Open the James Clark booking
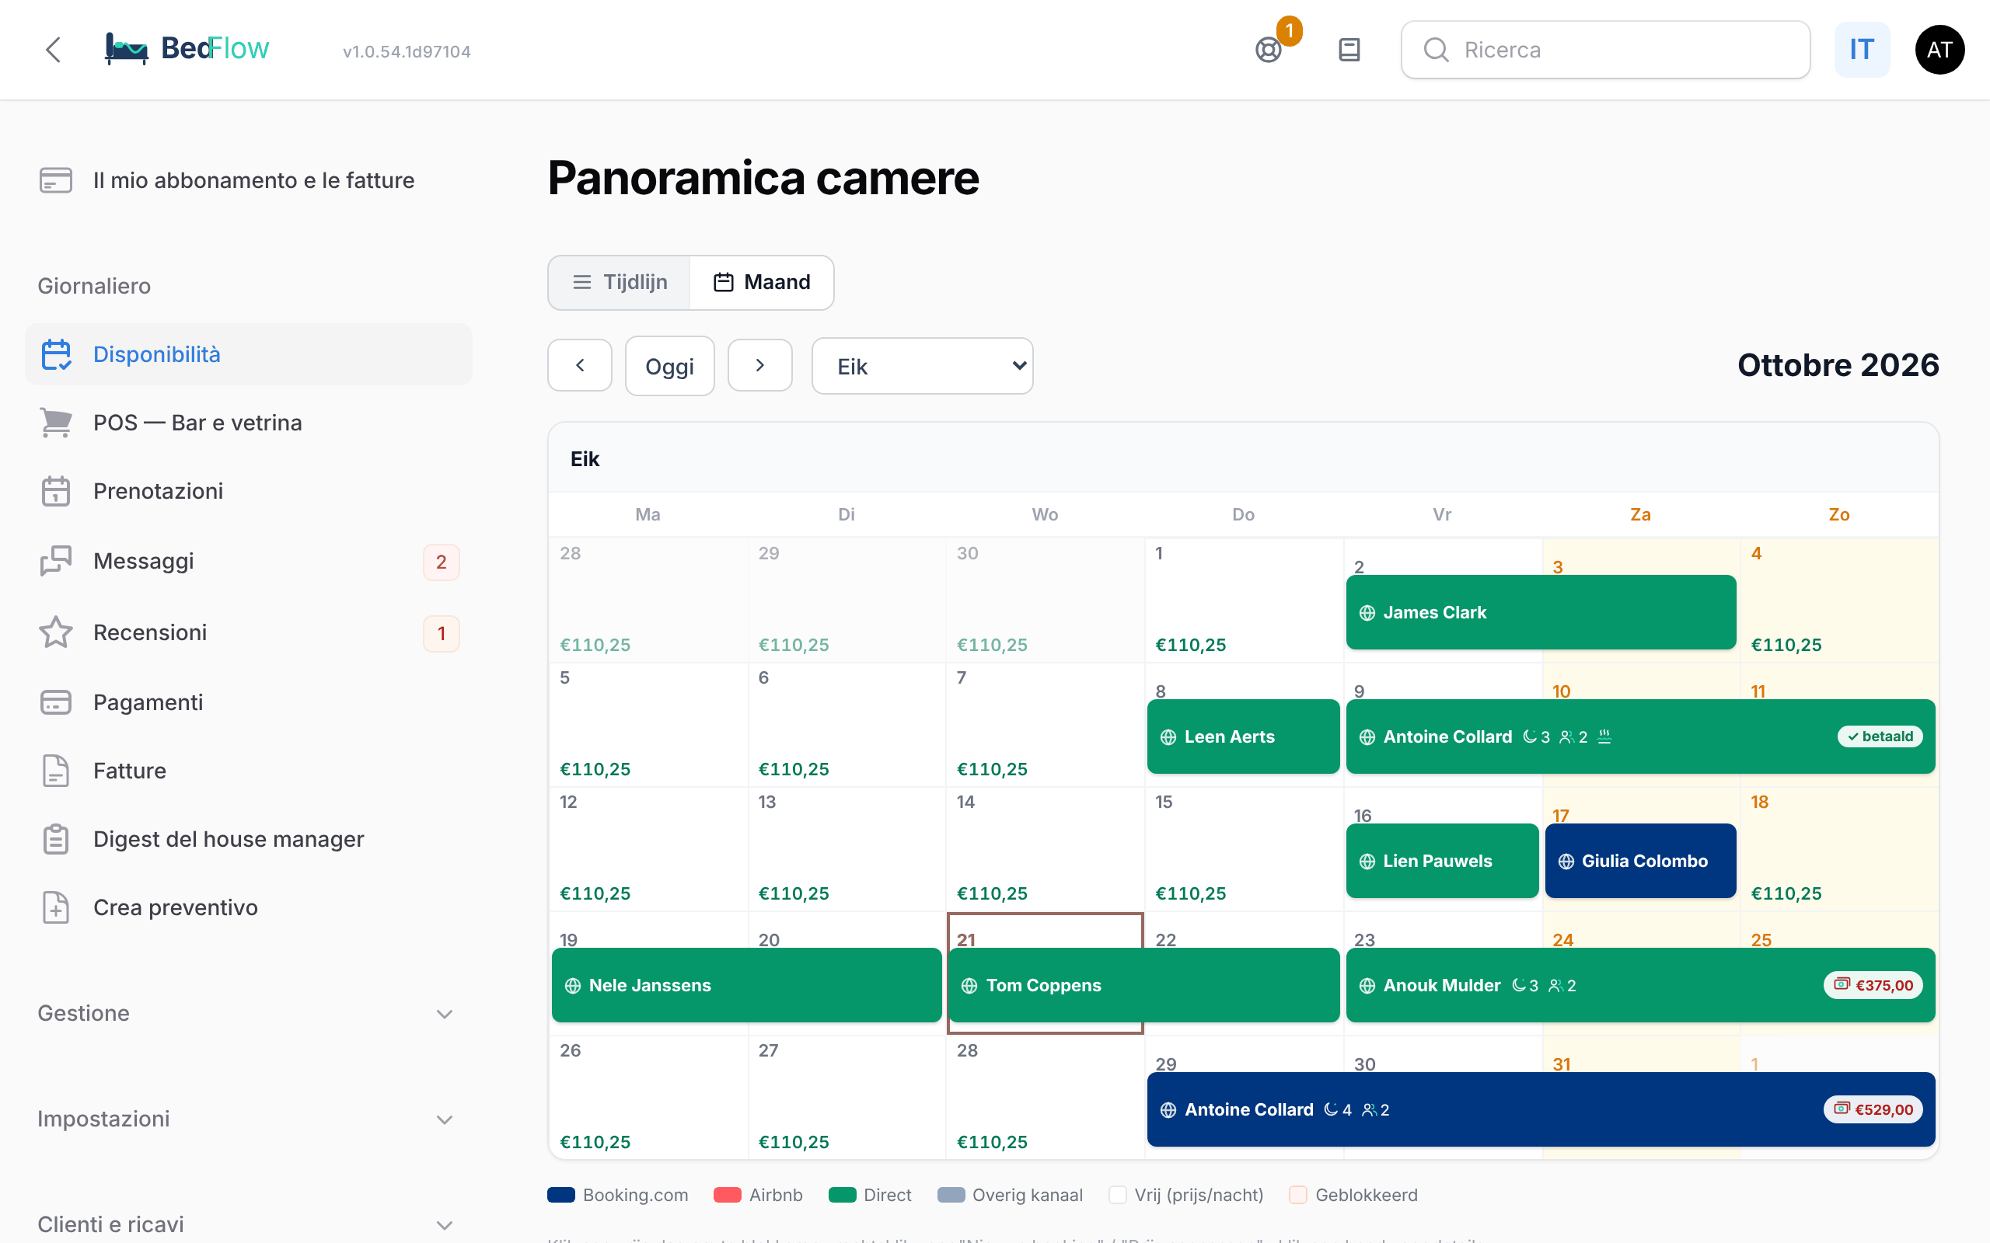 click(1541, 612)
